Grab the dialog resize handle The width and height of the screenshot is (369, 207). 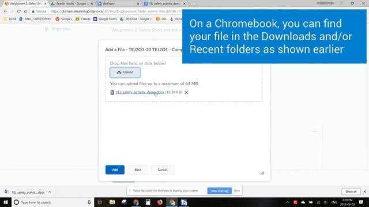(262, 173)
